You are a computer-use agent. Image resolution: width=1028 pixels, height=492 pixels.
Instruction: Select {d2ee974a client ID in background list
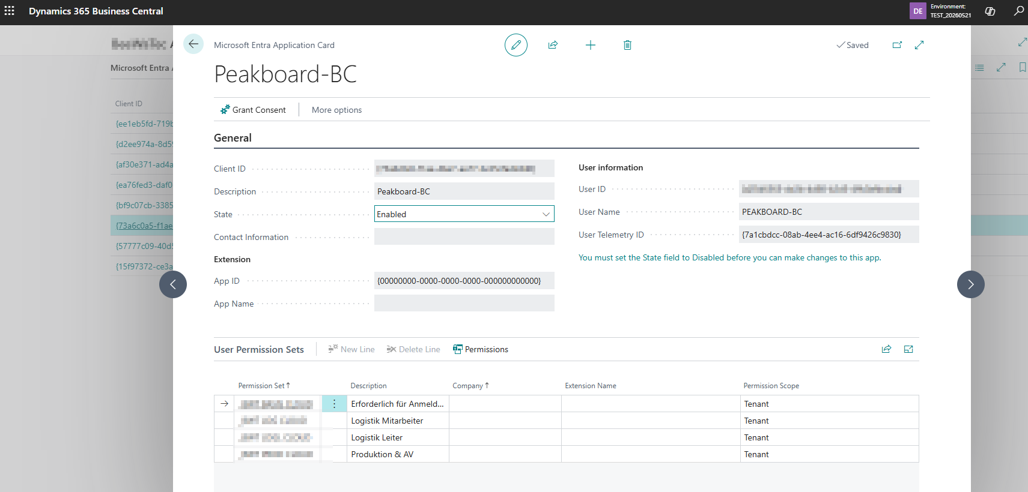pyautogui.click(x=144, y=144)
